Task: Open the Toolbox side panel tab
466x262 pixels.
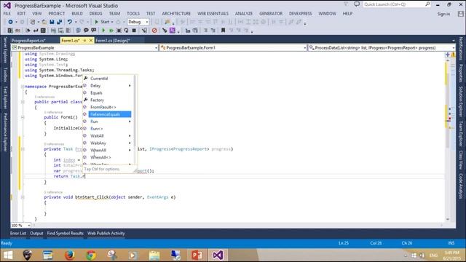Action: [x=5, y=74]
